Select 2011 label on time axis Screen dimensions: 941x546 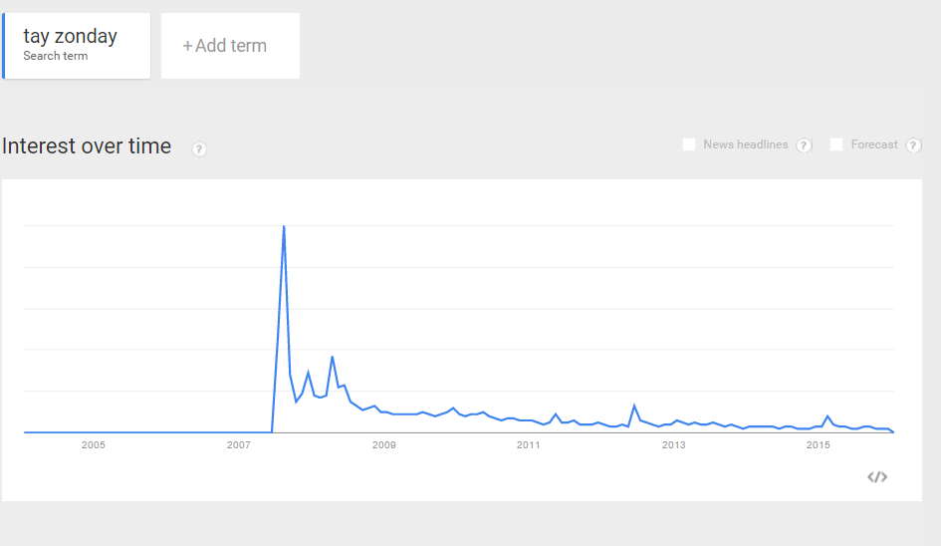pos(529,445)
